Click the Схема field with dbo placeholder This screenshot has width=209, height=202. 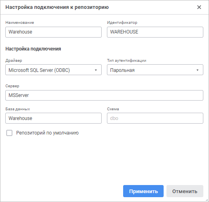point(155,118)
